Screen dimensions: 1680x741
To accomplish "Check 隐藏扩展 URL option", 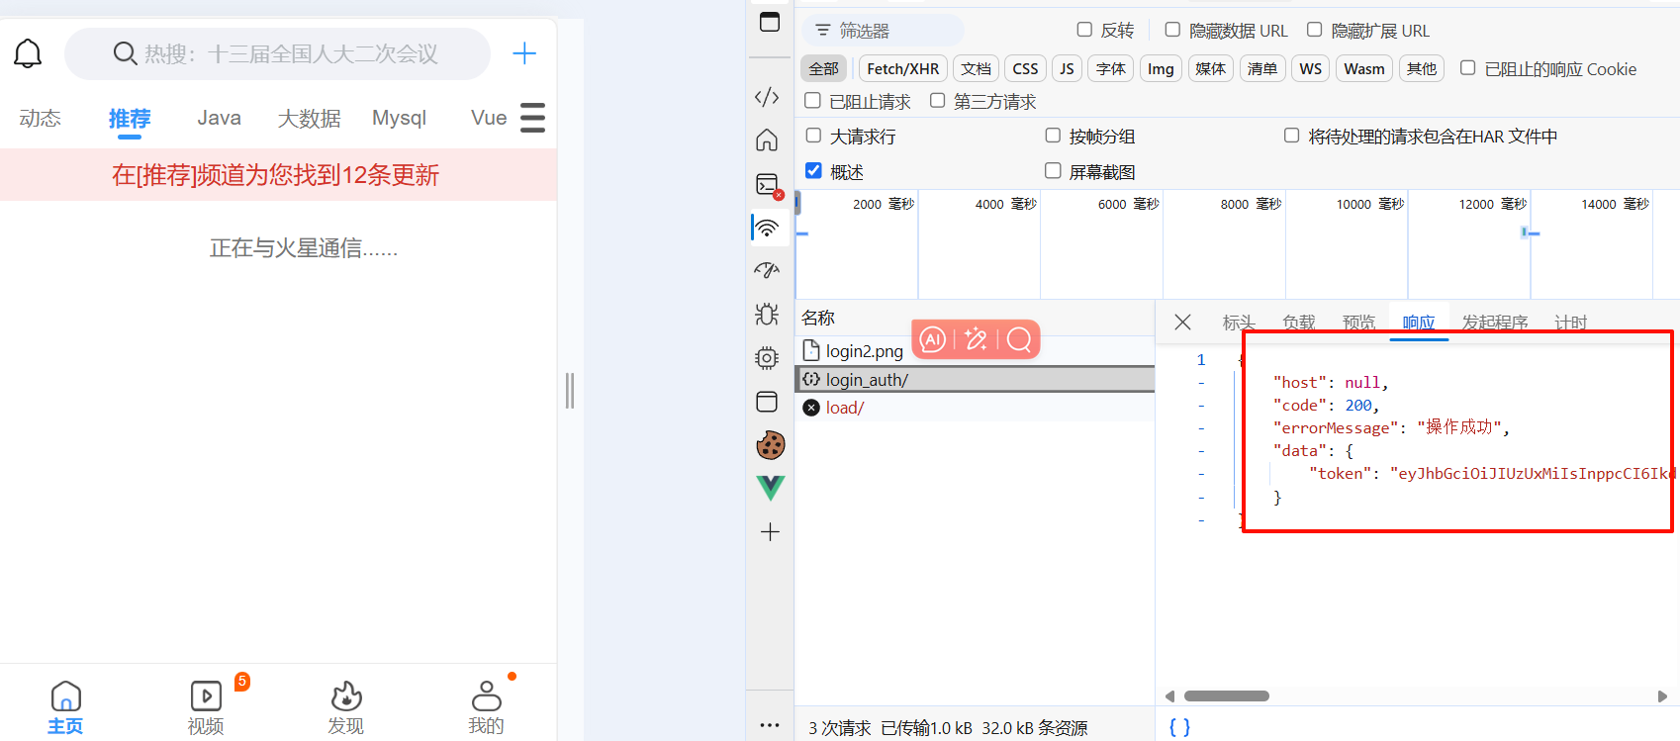I will coord(1315,30).
